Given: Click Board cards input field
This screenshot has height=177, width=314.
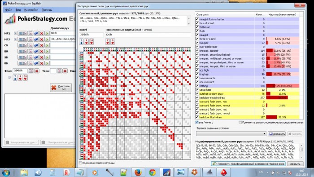Looking at the screenshot, I should (x=92, y=35).
